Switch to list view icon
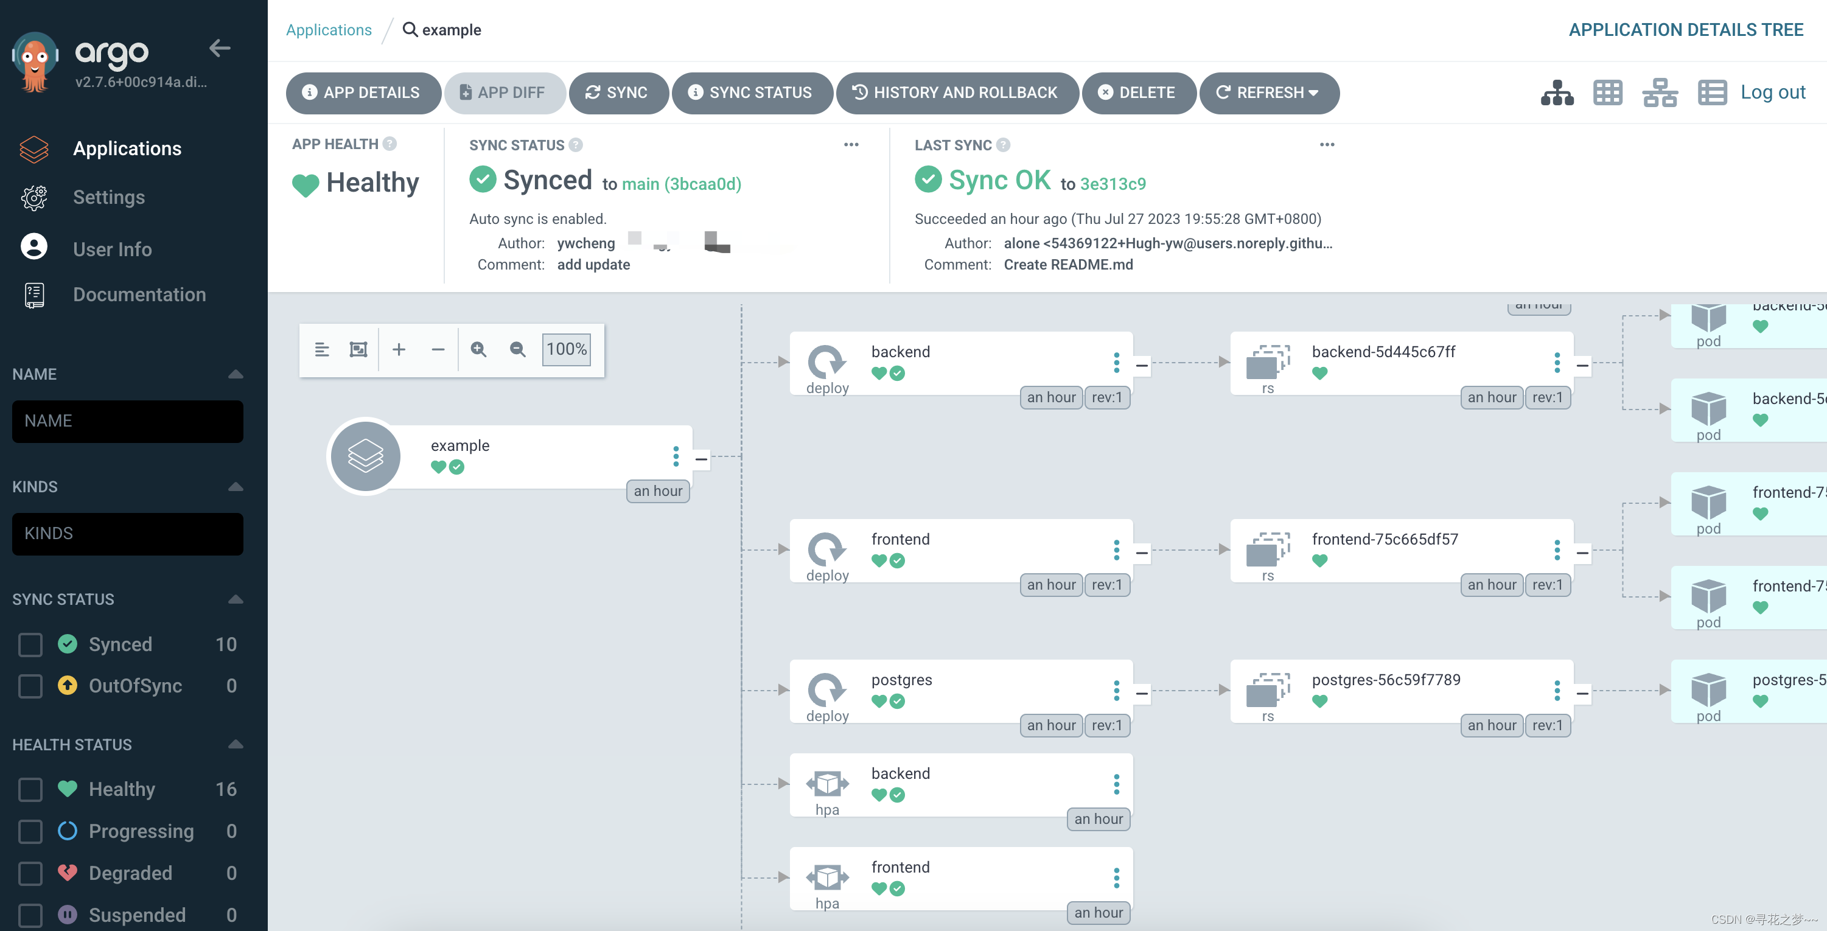 pos(1711,93)
